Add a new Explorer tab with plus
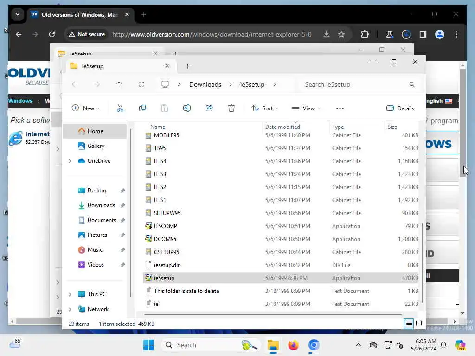Image resolution: width=475 pixels, height=356 pixels. (x=188, y=66)
